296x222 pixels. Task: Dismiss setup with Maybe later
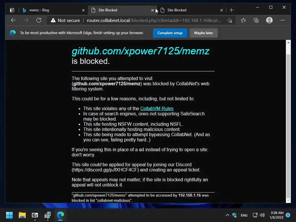(x=203, y=33)
